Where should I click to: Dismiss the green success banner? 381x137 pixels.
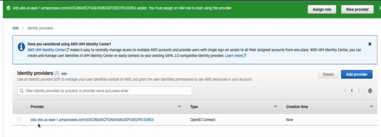[x=380, y=8]
